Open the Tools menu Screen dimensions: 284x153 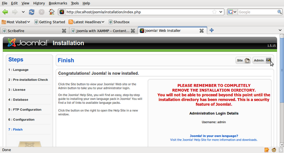point(75,3)
